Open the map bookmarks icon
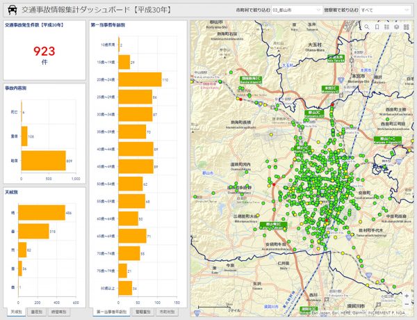Image resolution: width=417 pixels, height=320 pixels. tap(377, 27)
